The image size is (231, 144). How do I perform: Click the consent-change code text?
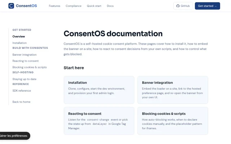tap(98, 120)
